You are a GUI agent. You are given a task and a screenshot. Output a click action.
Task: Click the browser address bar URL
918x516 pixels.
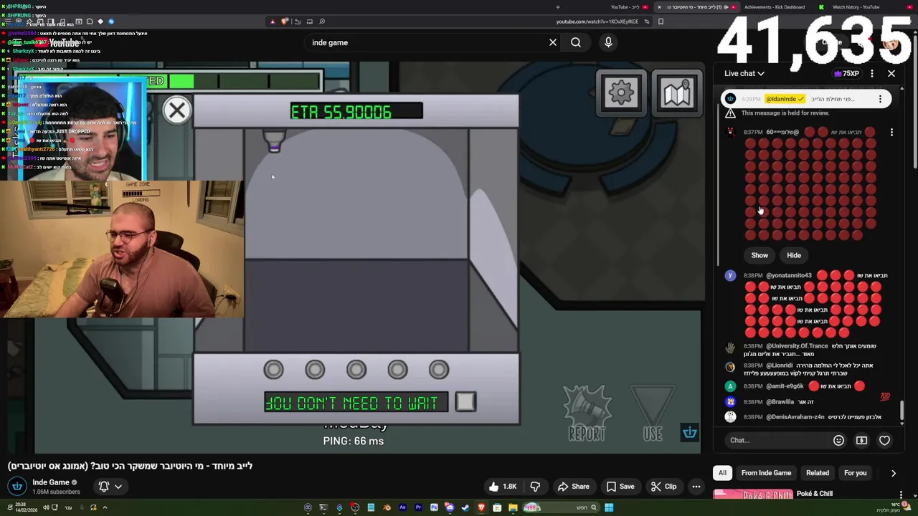[597, 21]
